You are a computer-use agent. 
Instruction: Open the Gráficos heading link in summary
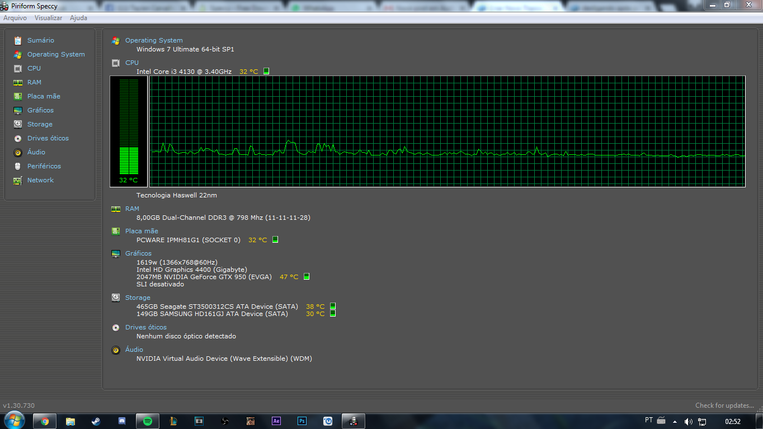(138, 253)
